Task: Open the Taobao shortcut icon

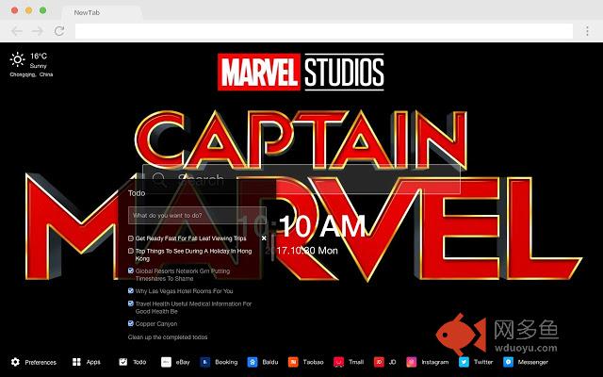Action: [293, 362]
